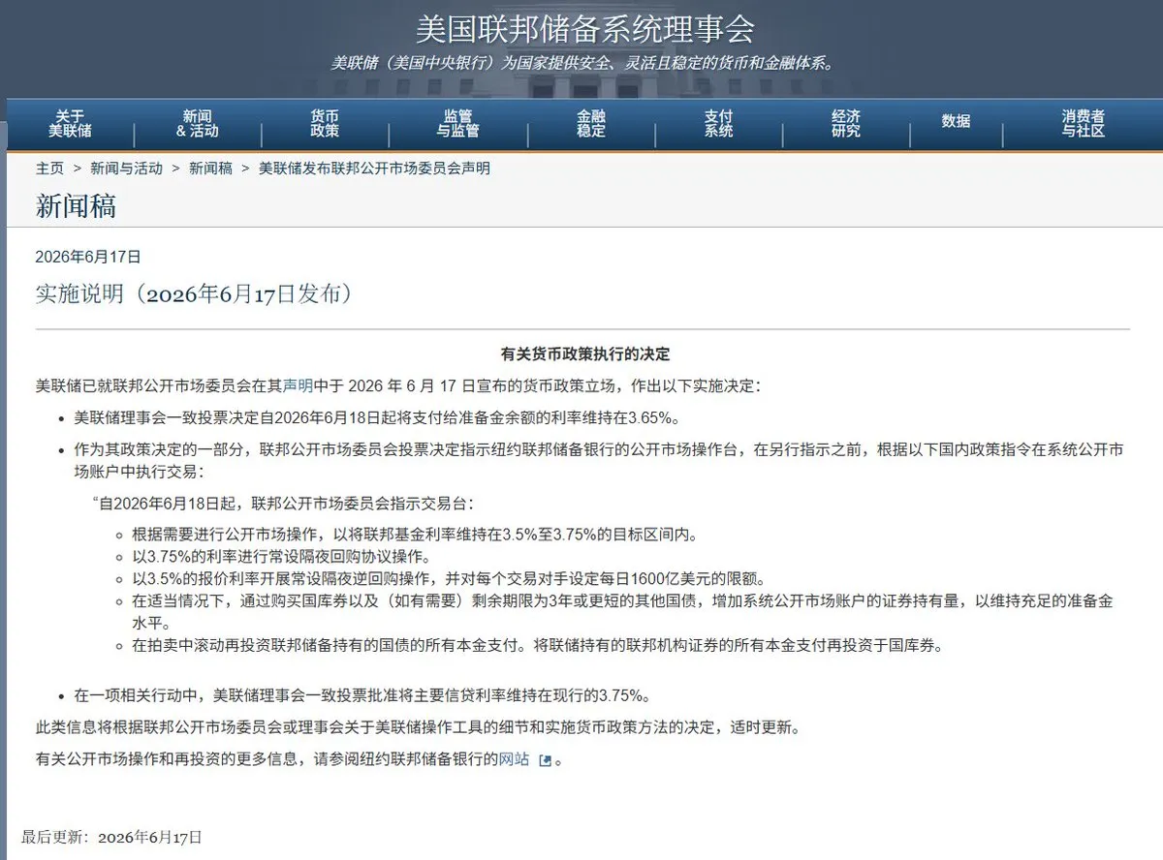Screen dimensions: 1163x860
Task: Open 美联储发布联邦公开市场委员会声明 breadcrumb link
Action: (x=374, y=169)
